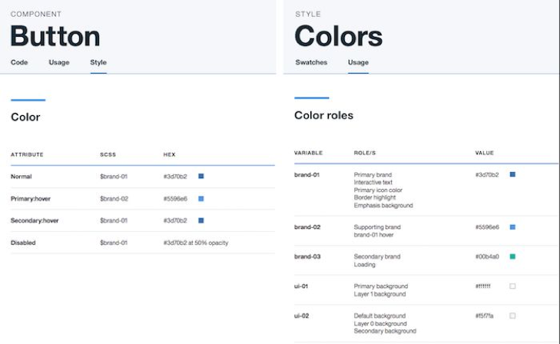Click the Color roles heading
This screenshot has height=344, width=560.
pos(323,115)
